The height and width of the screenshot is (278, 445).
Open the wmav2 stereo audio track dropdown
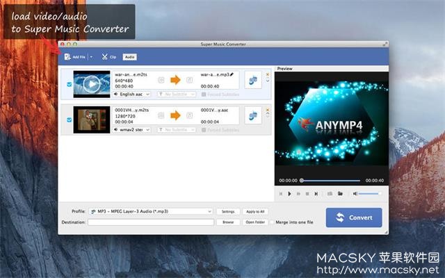pos(131,130)
